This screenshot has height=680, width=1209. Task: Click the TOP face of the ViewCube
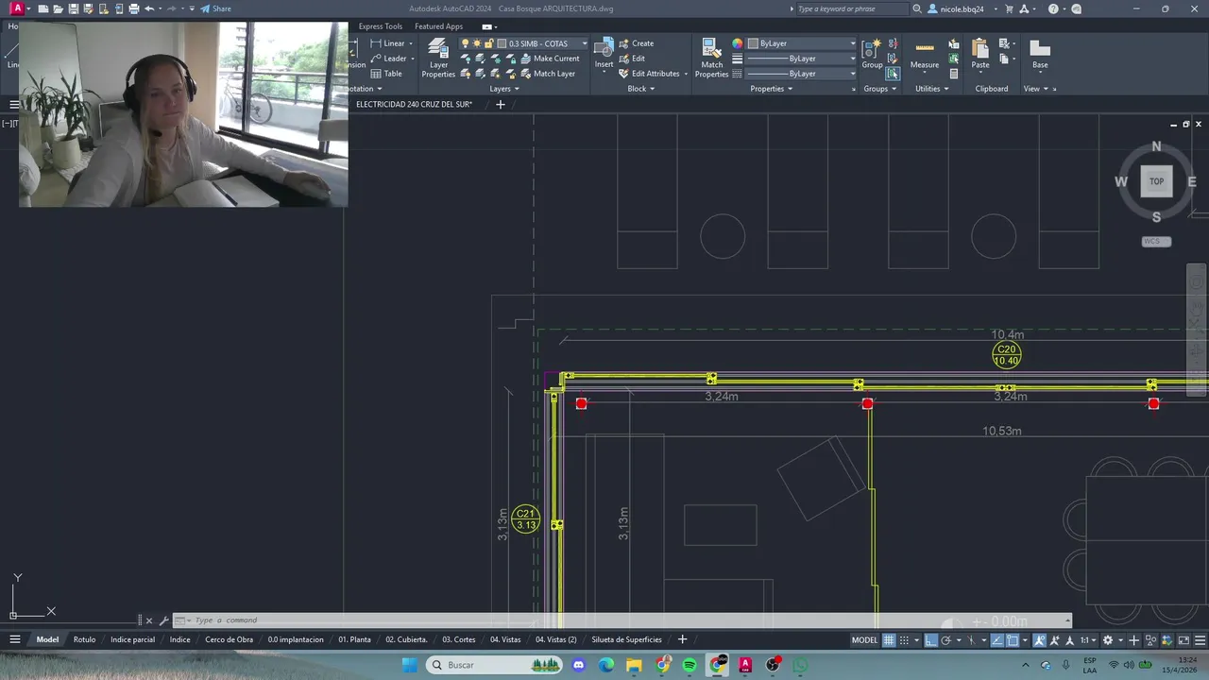1156,181
